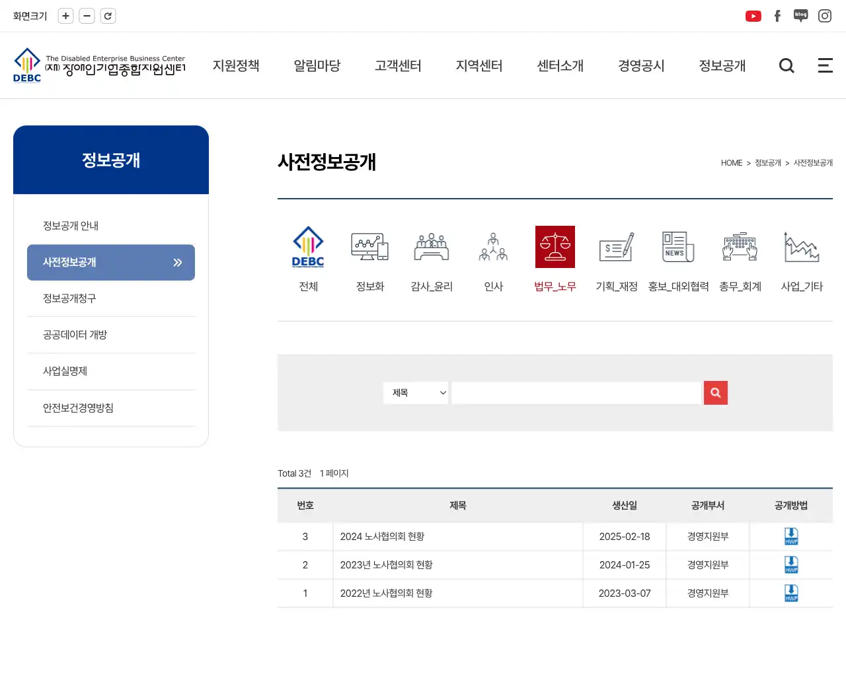This screenshot has height=676, width=846.
Task: Click the DEBC center logo
Action: pyautogui.click(x=99, y=65)
